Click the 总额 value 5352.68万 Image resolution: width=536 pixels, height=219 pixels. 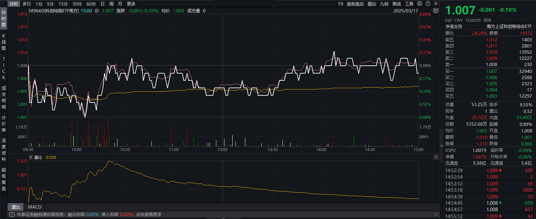point(477,124)
